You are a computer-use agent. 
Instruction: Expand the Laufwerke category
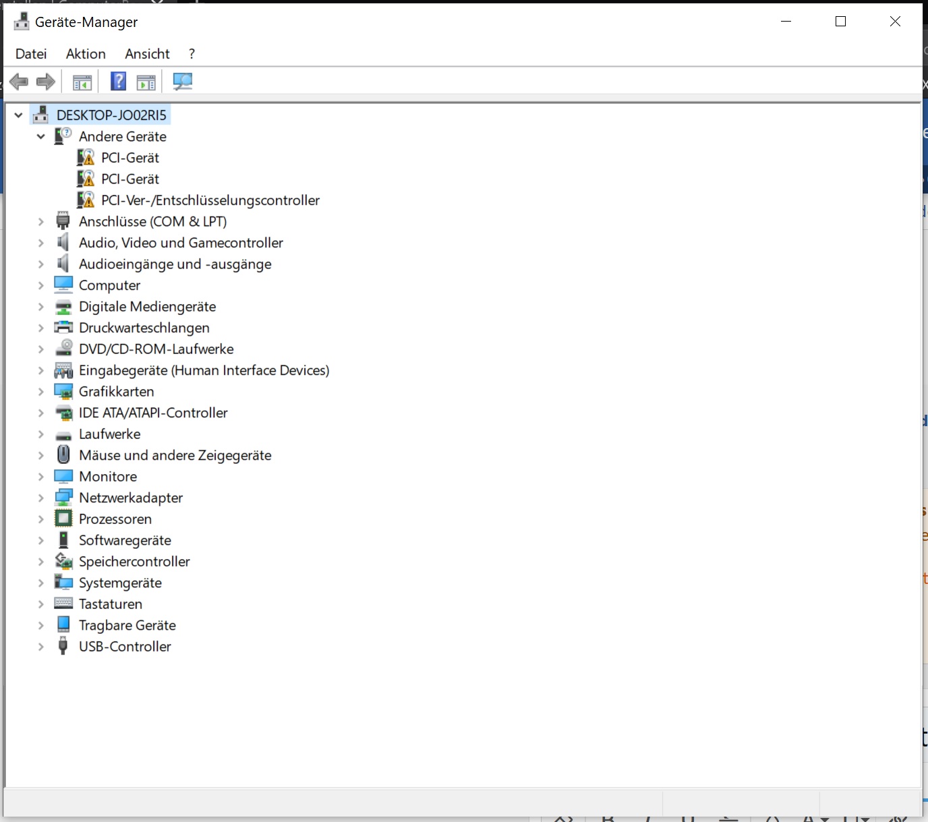(41, 434)
